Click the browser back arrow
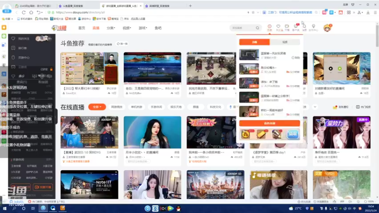The height and width of the screenshot is (213, 379). point(17,12)
